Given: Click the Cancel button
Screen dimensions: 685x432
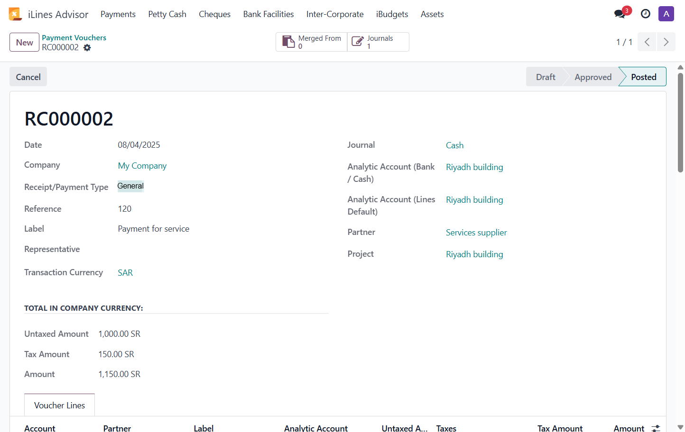Looking at the screenshot, I should click(x=28, y=77).
